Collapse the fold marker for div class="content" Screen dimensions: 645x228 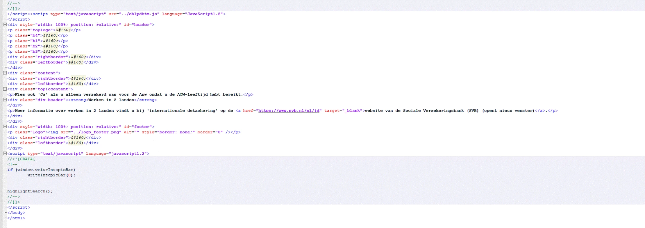(x=5, y=73)
